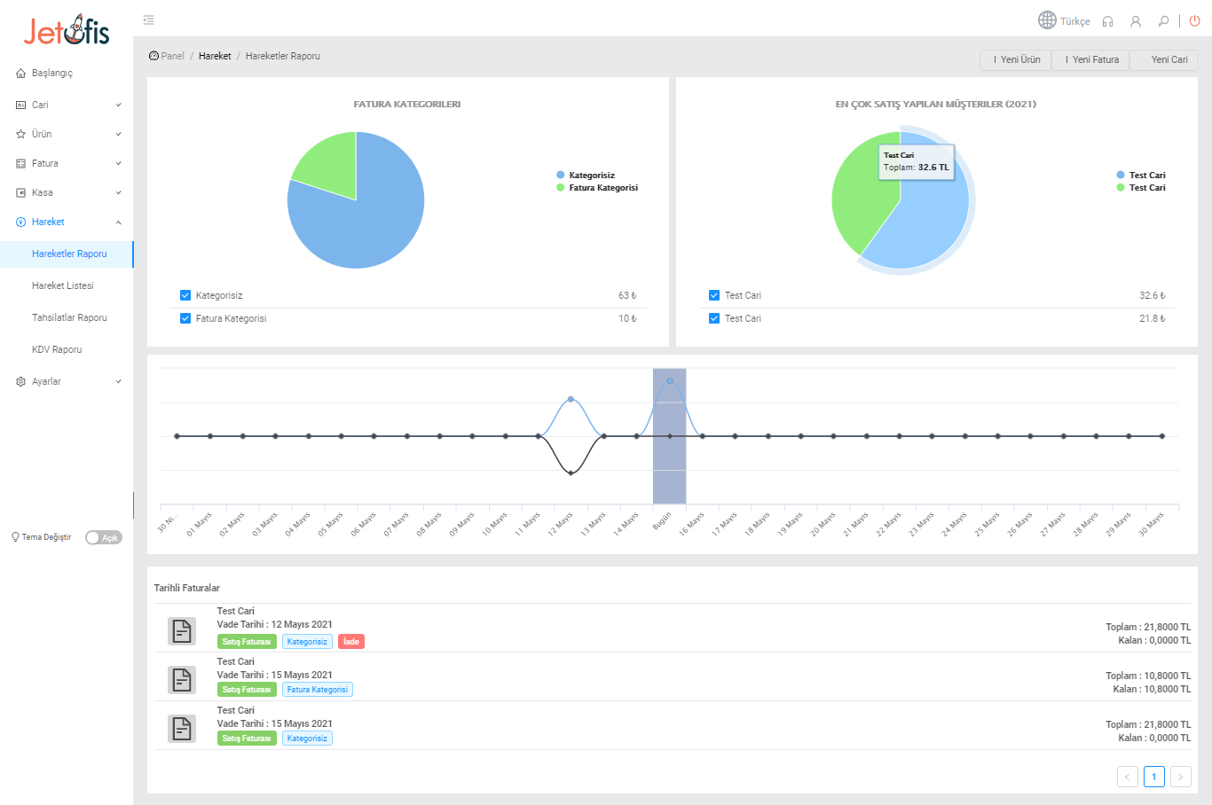Click the Fatura Kategorisi legend green dot

tap(560, 187)
